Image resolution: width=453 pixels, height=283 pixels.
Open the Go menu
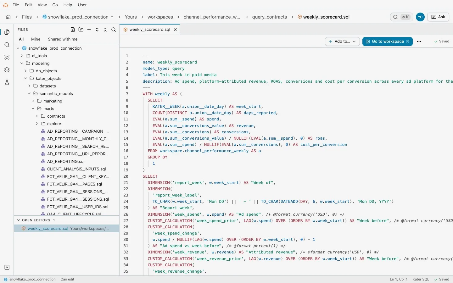point(55,5)
